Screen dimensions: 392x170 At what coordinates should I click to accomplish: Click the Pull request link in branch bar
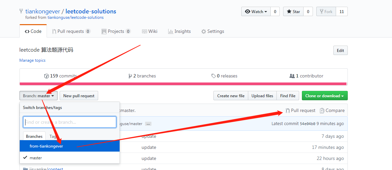pos(301,110)
